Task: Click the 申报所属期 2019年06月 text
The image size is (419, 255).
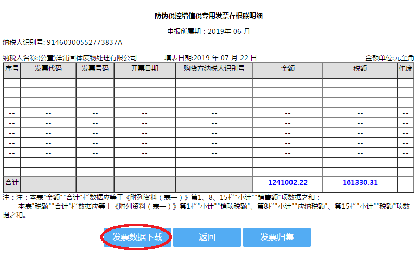Action: pyautogui.click(x=209, y=31)
